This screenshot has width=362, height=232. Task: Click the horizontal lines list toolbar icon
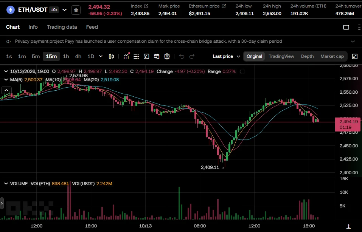(x=136, y=57)
